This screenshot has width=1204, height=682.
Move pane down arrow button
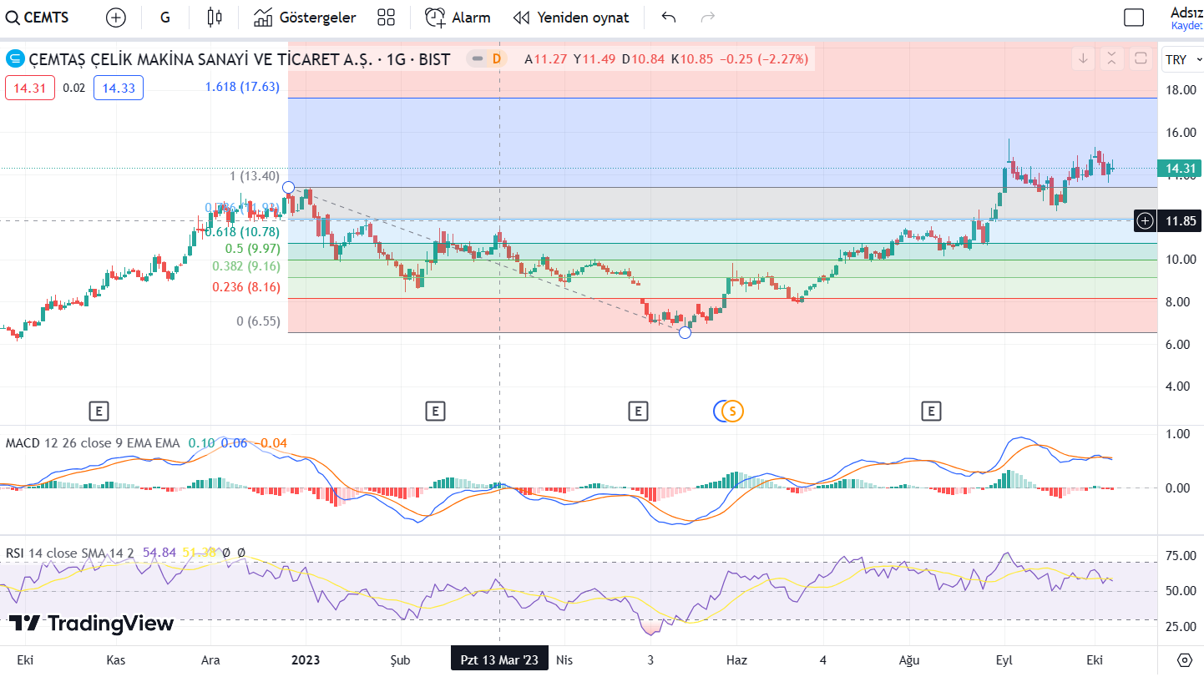[x=1083, y=59]
